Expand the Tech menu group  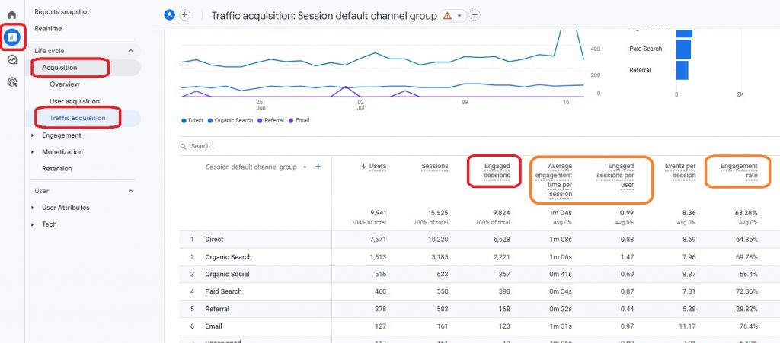point(33,224)
